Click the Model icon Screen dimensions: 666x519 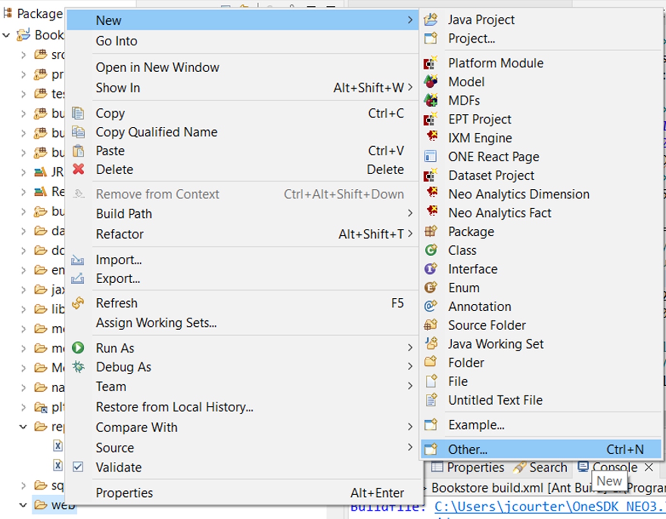431,81
